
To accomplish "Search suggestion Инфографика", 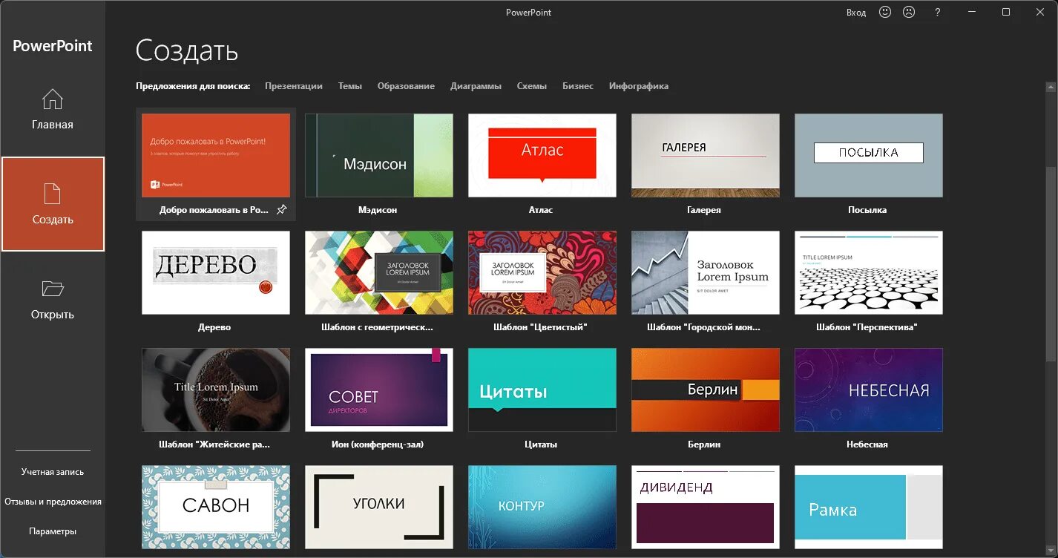I will click(639, 86).
